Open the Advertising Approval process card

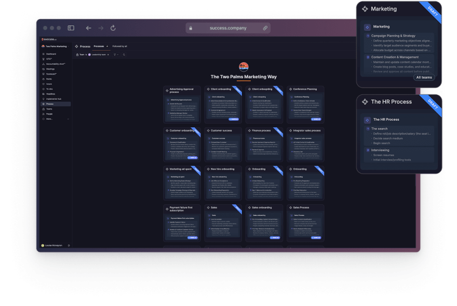point(182,105)
